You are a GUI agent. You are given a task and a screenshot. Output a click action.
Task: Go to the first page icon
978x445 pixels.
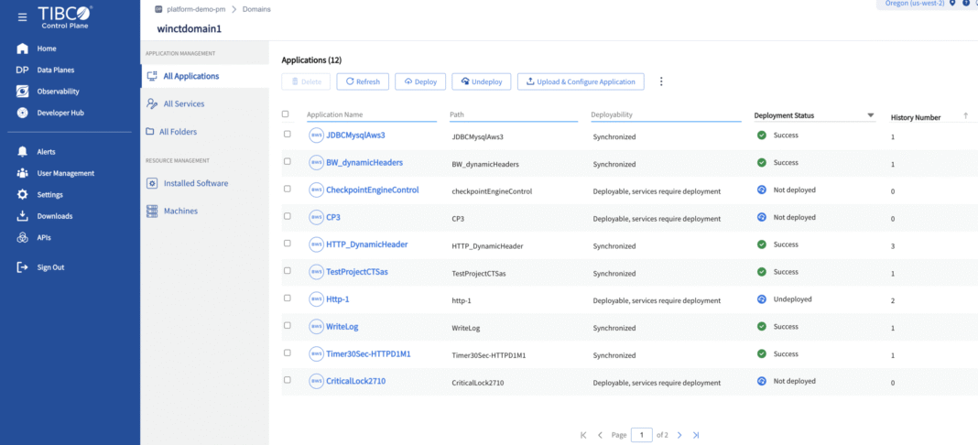[x=583, y=435]
